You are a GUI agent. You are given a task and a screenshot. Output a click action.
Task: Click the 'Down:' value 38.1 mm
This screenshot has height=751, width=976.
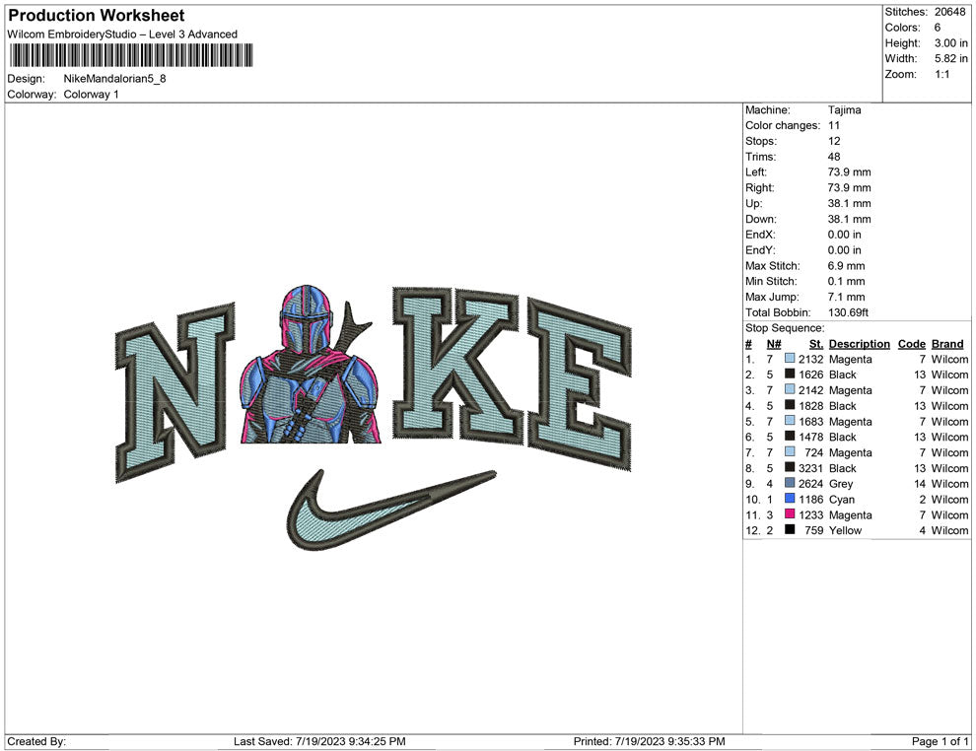pyautogui.click(x=850, y=219)
